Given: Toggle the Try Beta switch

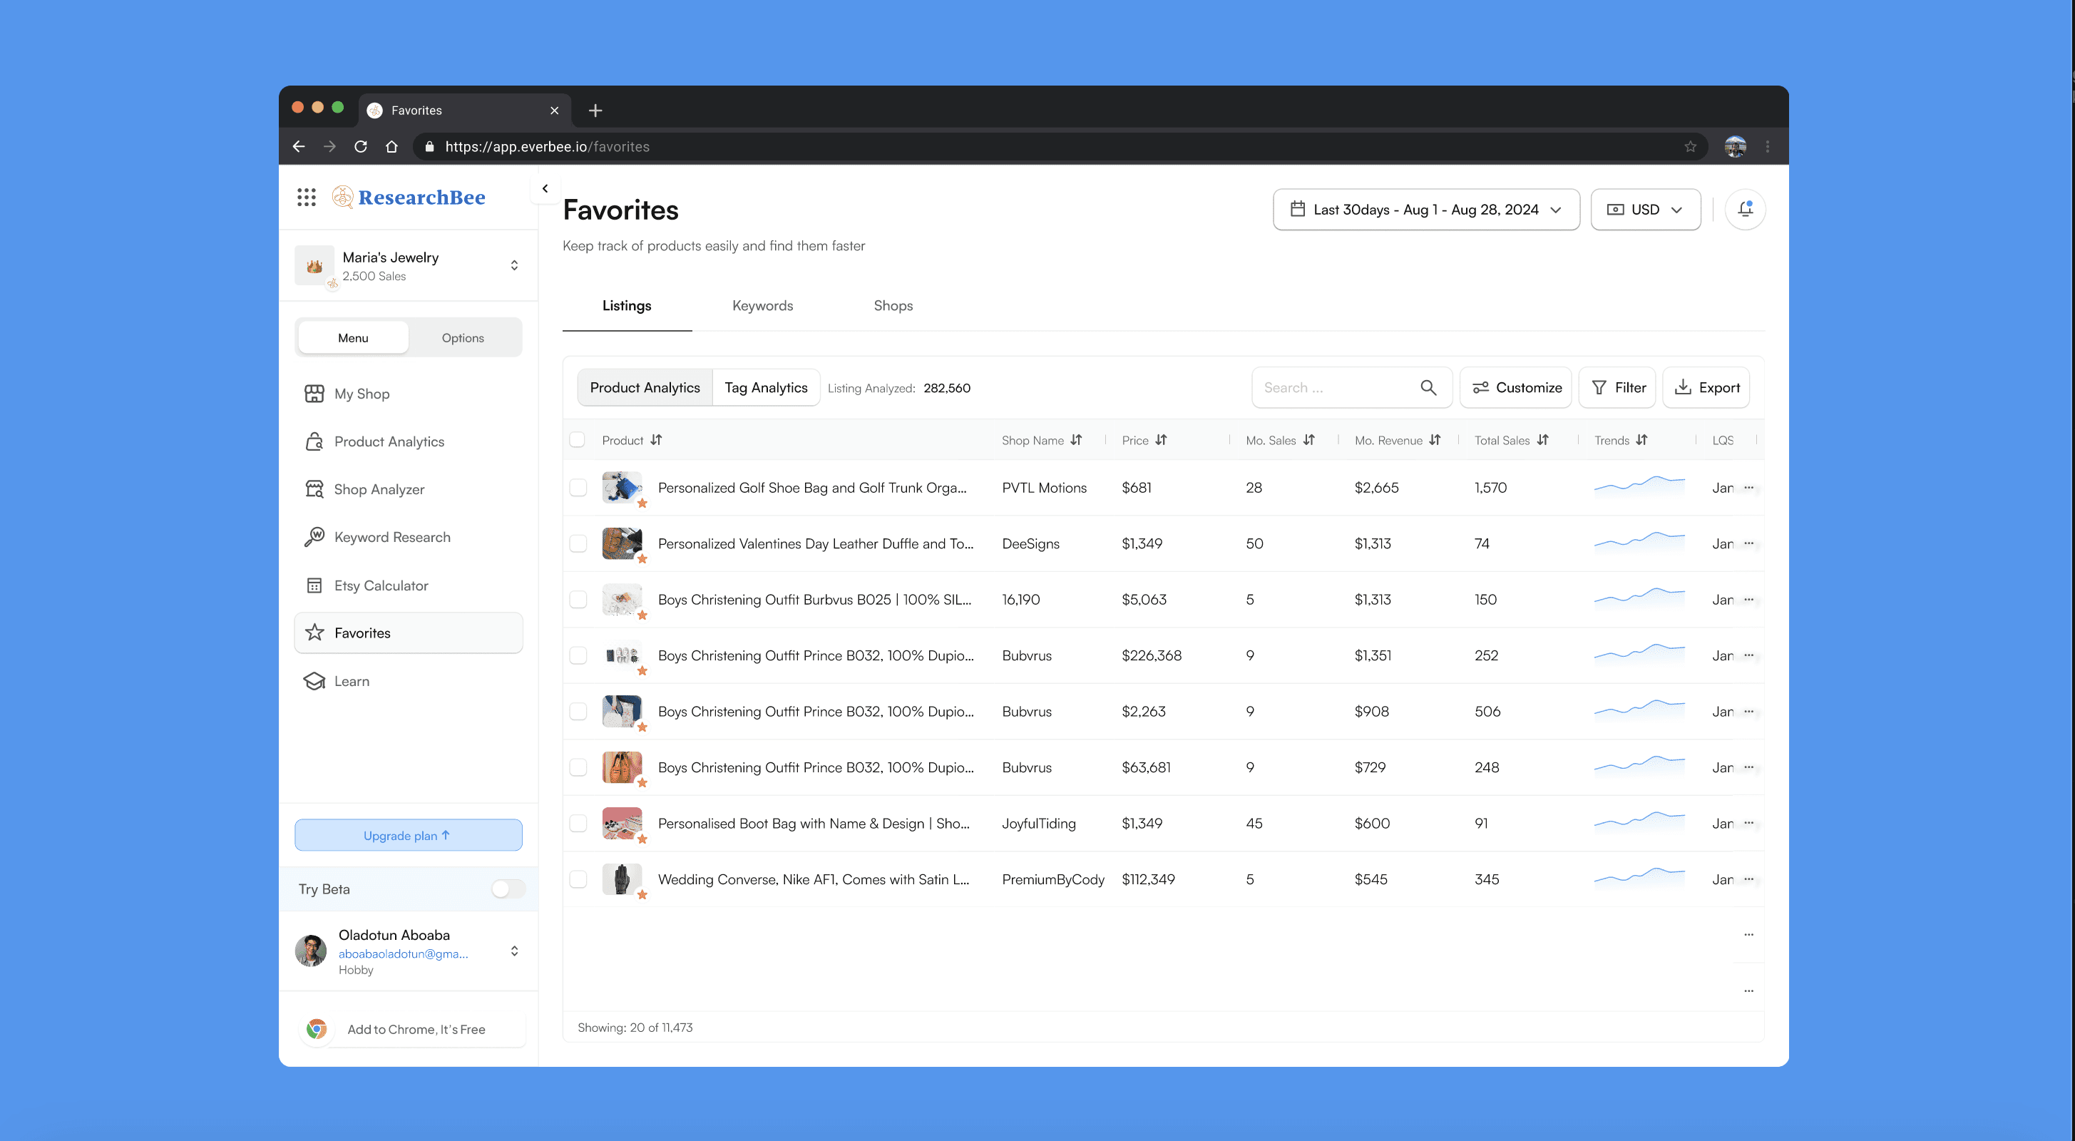Looking at the screenshot, I should (508, 889).
